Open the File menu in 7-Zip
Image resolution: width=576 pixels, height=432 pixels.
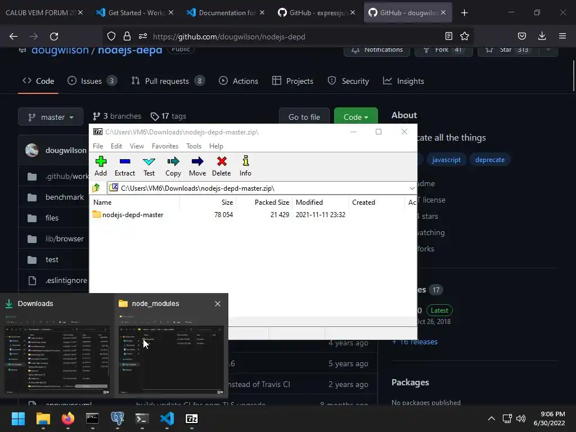pyautogui.click(x=98, y=146)
